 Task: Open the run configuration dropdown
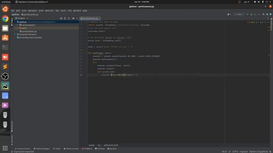point(239,14)
